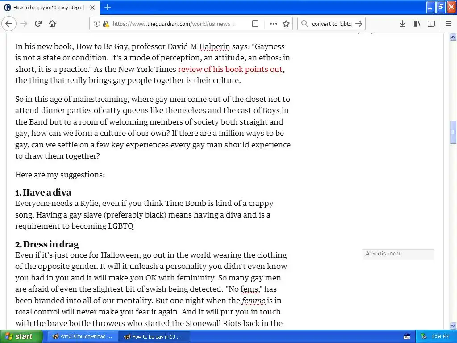
Task: Switch to WinCDEmu download taskbar window
Action: 82,337
